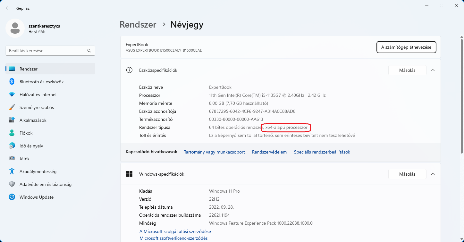Click the Windows logo beside Windows-specifikációk
This screenshot has width=464, height=242.
129,174
